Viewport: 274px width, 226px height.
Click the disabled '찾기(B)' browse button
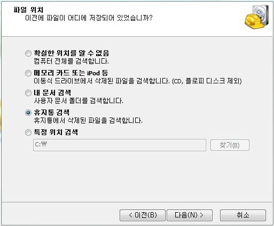click(230, 145)
